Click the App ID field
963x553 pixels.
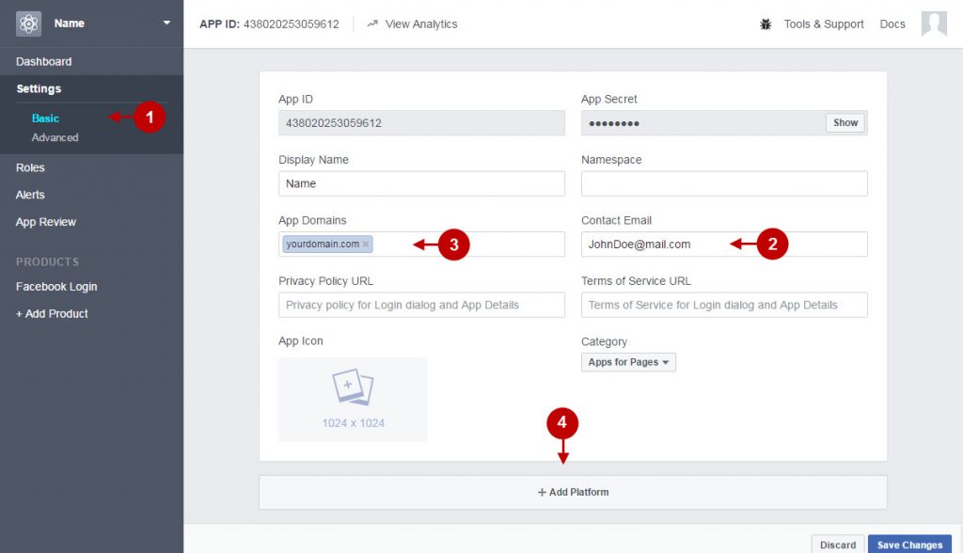pos(421,123)
